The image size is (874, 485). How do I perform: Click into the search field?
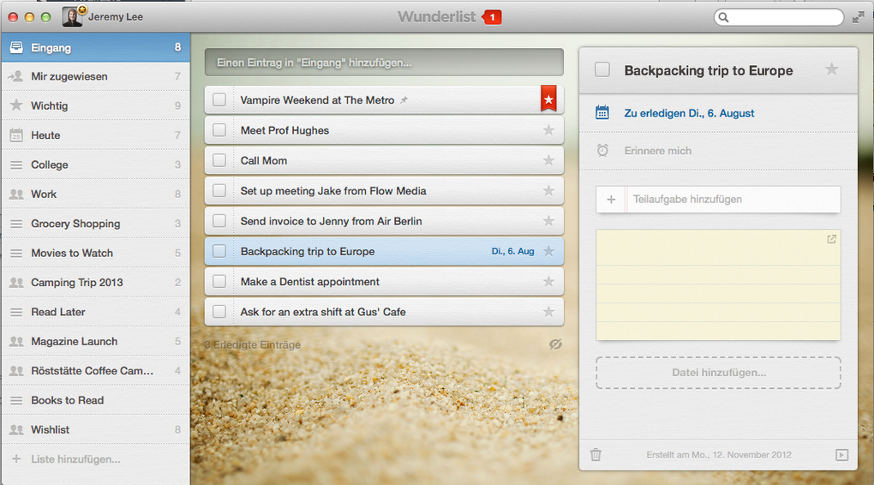pos(779,17)
